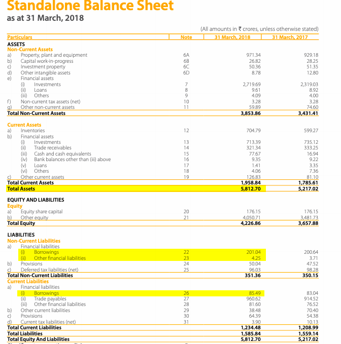Click the 'Other intangible assets' label
The height and width of the screenshot is (344, 341).
(x=46, y=72)
